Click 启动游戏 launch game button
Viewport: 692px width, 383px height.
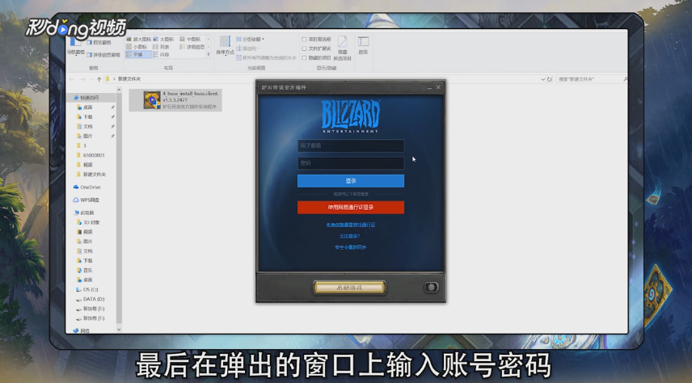click(349, 288)
